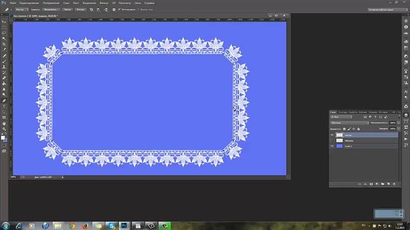Select the Pen tool in toolbox
The image size is (410, 230).
[4, 101]
